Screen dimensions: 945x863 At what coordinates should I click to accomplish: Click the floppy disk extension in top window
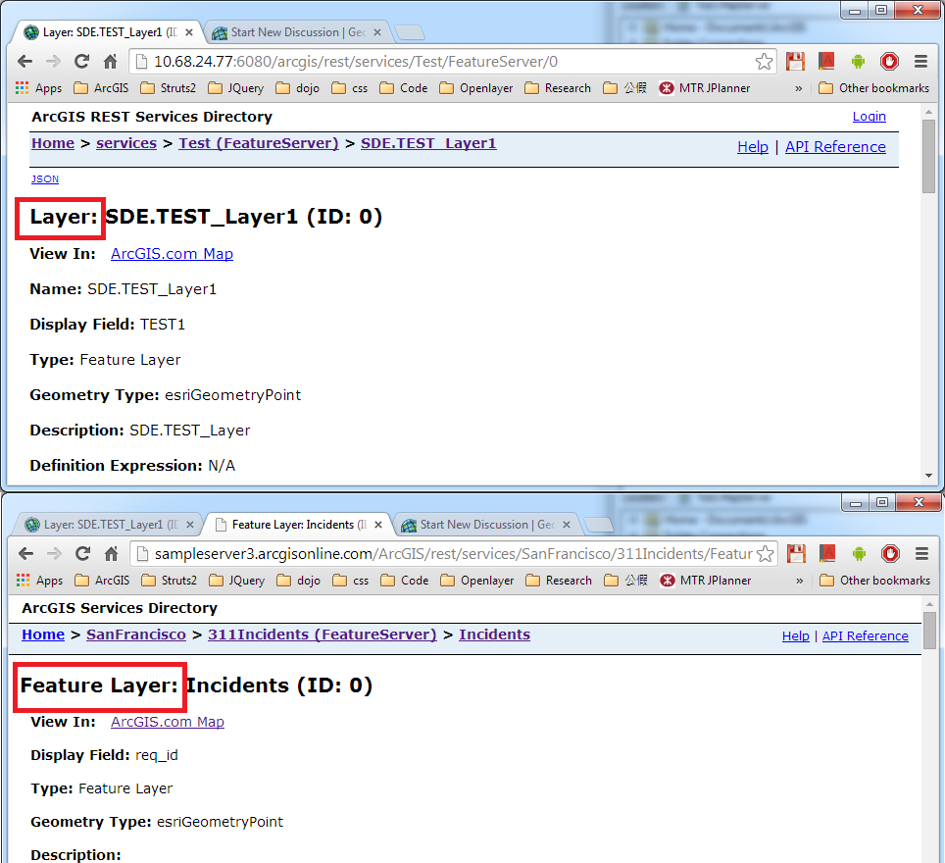coord(795,61)
